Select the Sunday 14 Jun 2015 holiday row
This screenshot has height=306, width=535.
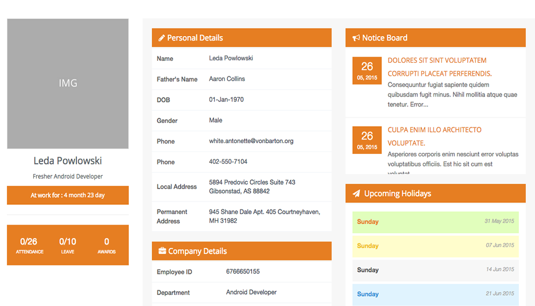pos(435,270)
